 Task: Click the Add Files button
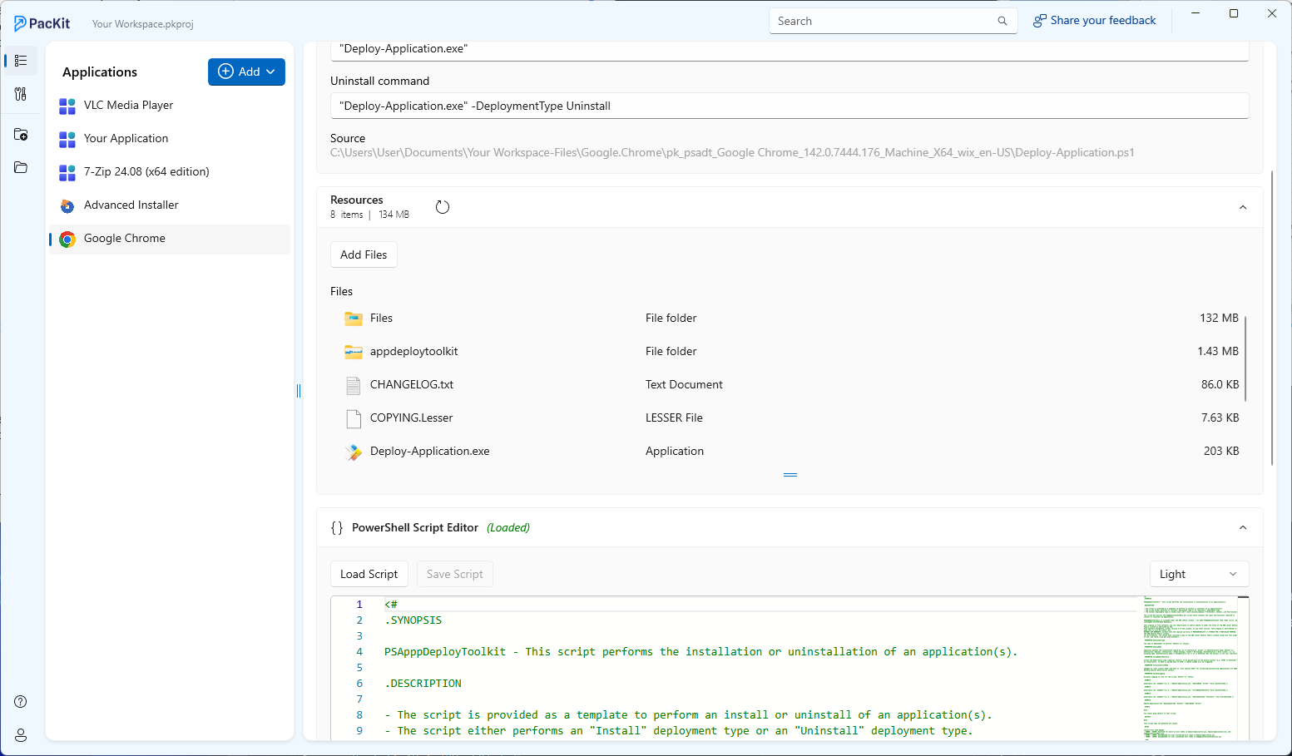click(x=364, y=254)
